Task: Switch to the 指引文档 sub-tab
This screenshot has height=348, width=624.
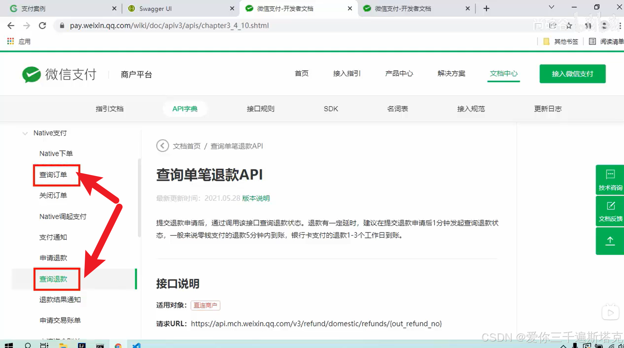Action: pyautogui.click(x=109, y=109)
